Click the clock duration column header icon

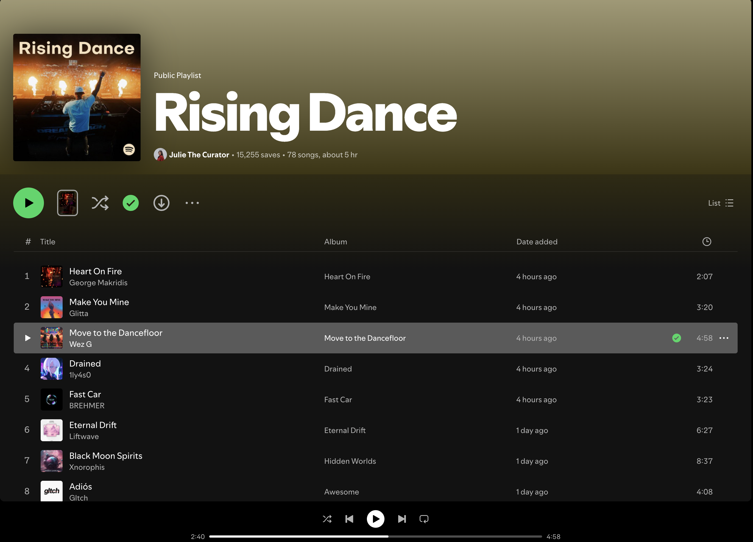707,242
